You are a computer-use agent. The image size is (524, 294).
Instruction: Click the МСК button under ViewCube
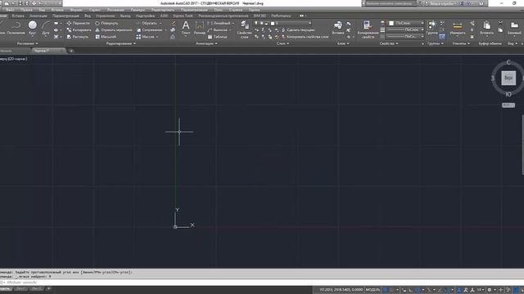coord(508,105)
